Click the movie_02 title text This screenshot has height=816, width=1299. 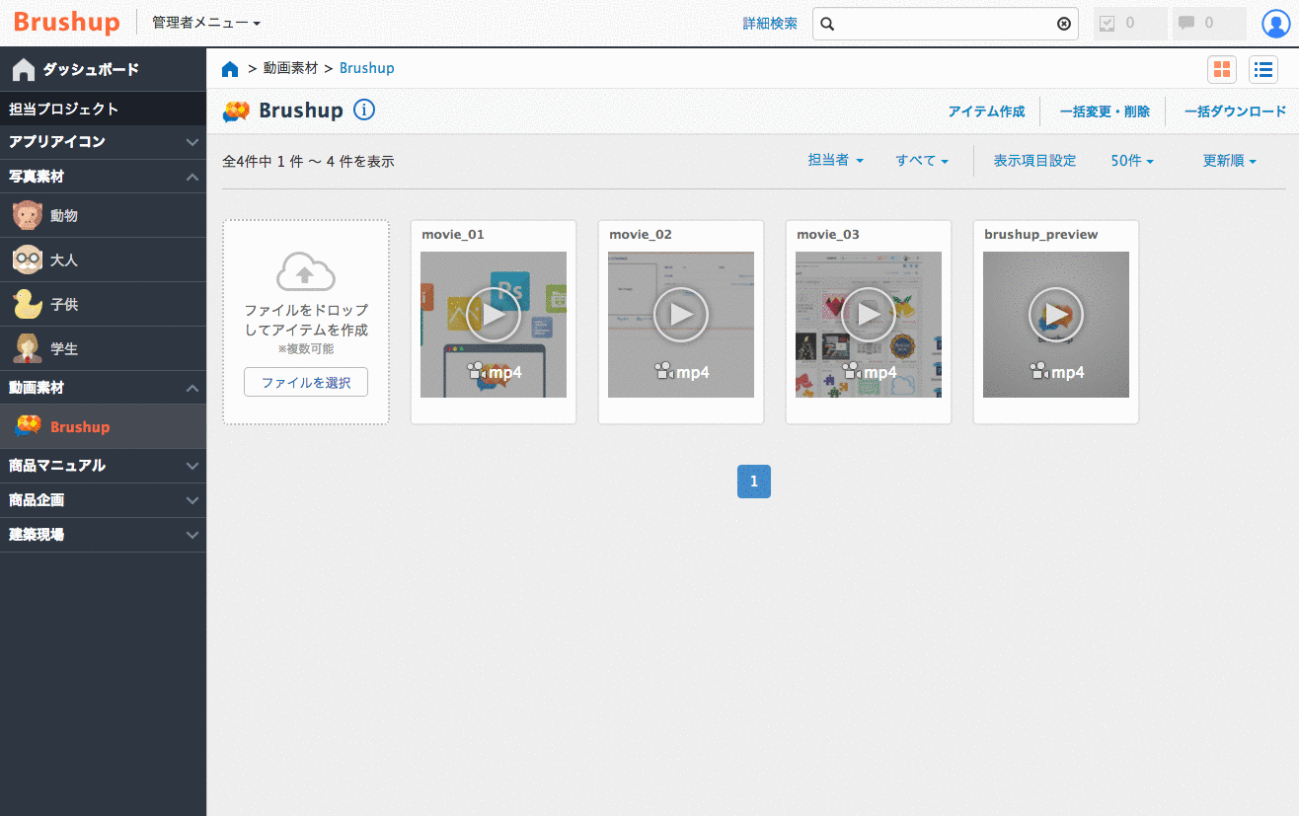tap(641, 234)
